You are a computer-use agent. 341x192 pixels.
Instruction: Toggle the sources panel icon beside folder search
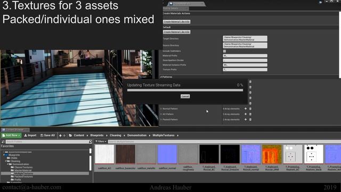3,142
